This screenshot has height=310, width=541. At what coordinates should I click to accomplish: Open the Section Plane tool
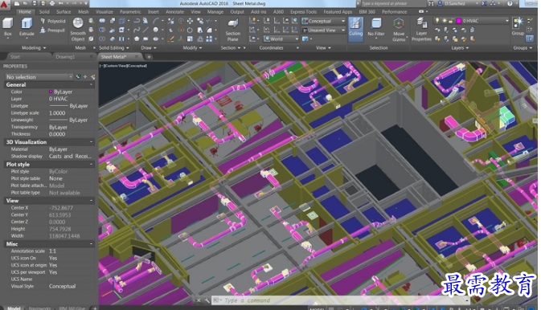pyautogui.click(x=233, y=30)
